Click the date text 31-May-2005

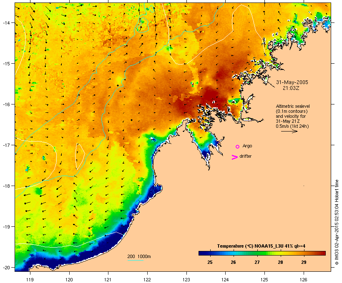(x=292, y=82)
